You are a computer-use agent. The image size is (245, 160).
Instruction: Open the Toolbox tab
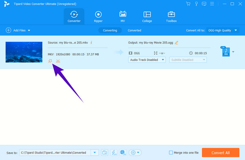click(171, 16)
